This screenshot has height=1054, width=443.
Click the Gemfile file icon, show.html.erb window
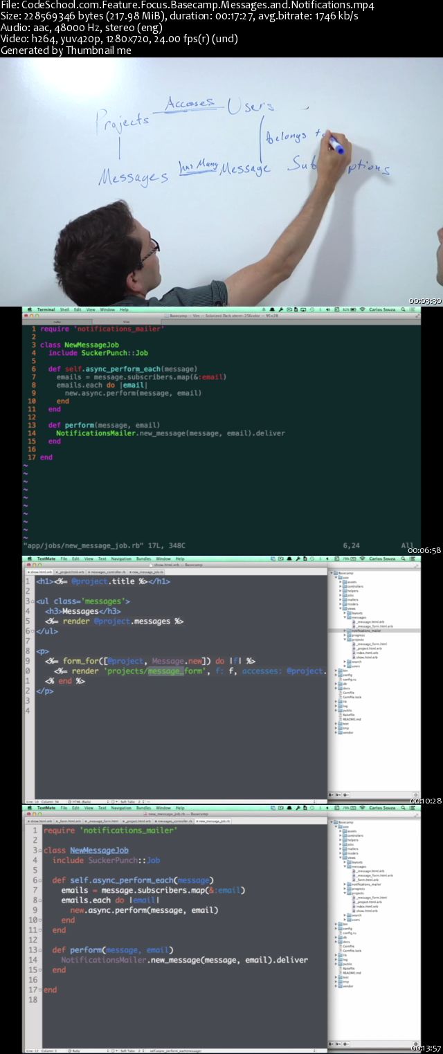tap(341, 693)
